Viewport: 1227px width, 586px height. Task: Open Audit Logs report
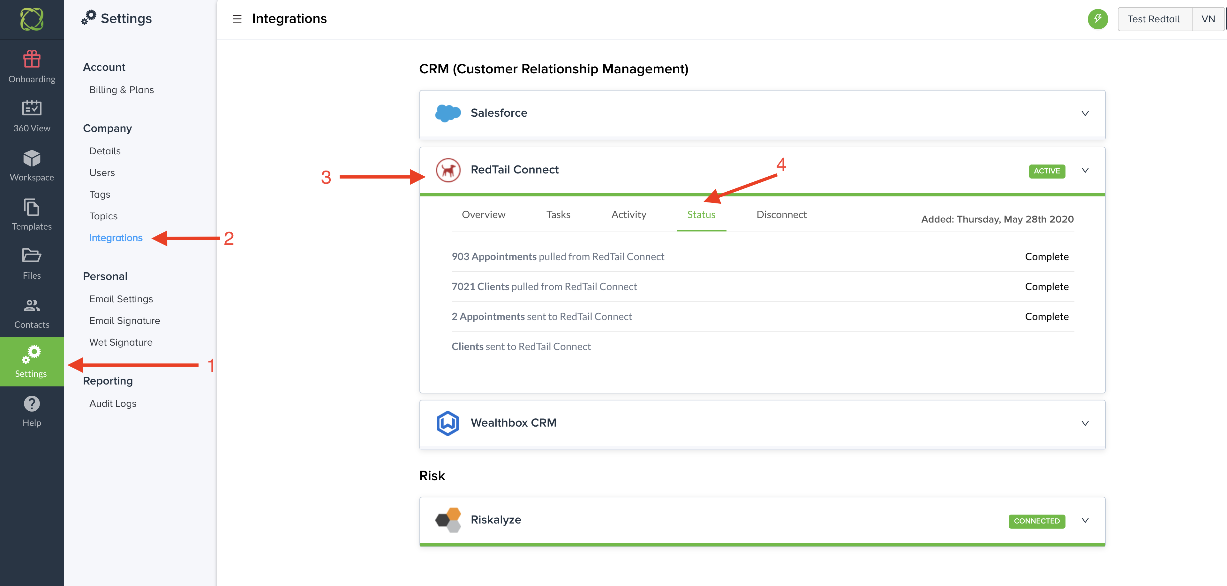pos(113,403)
